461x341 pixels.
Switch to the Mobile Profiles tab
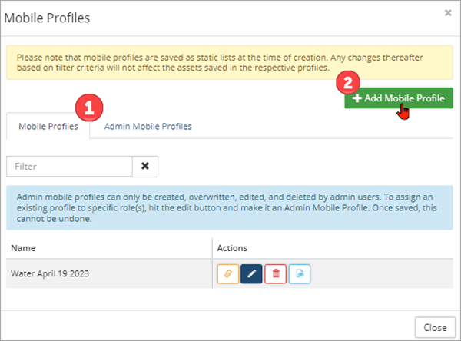click(48, 126)
